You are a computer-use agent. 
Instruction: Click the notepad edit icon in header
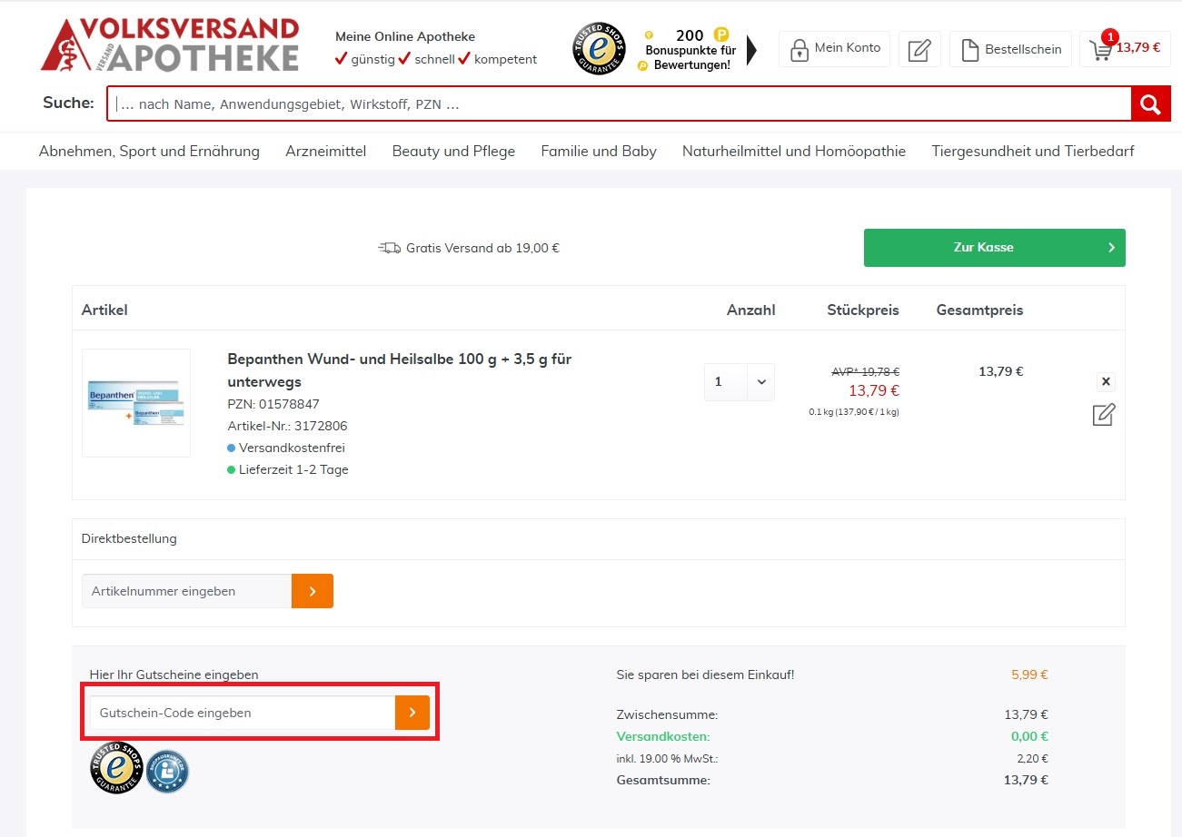[x=919, y=49]
